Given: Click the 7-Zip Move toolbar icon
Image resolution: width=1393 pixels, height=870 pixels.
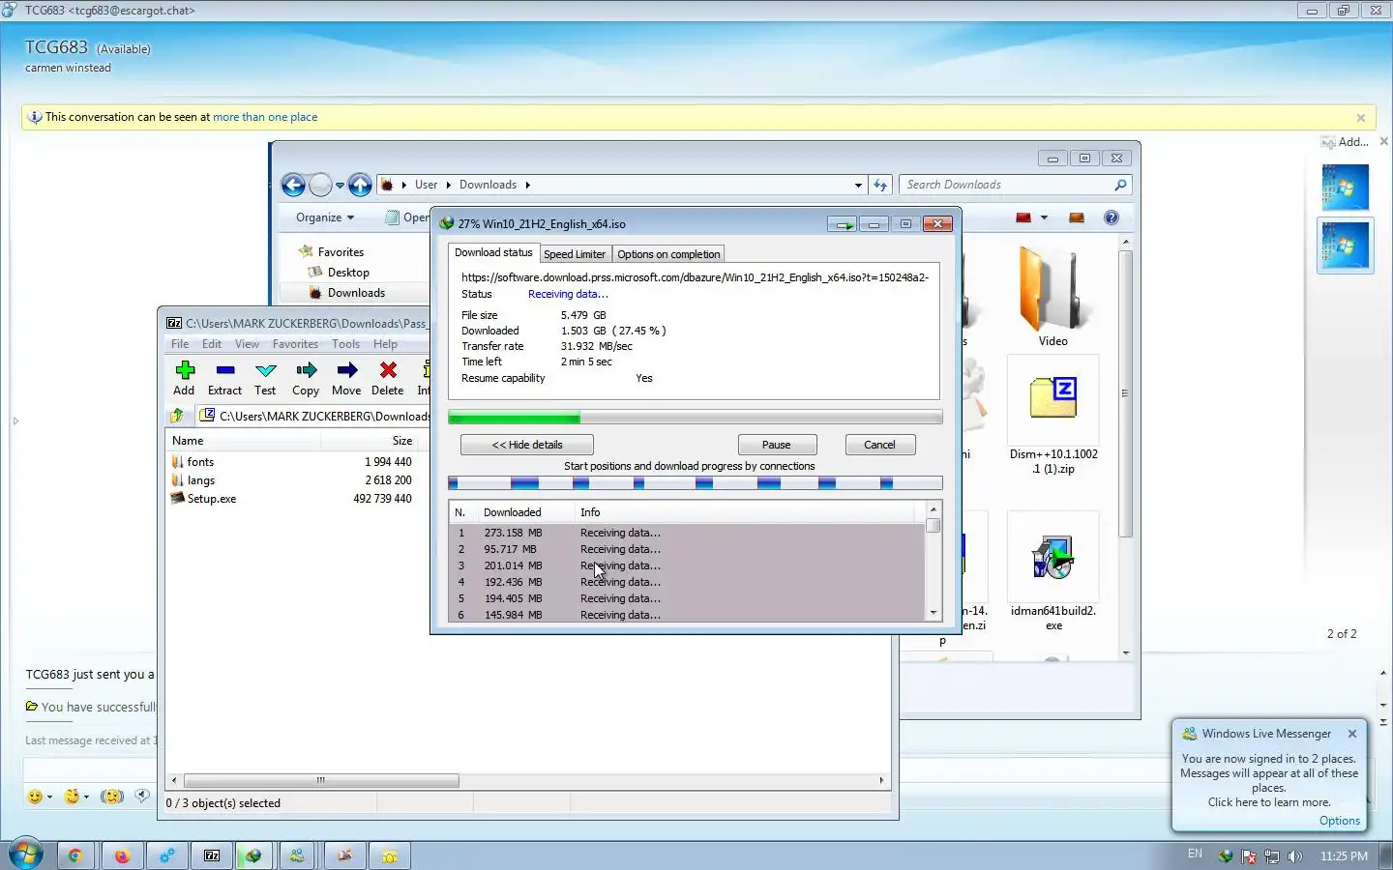Looking at the screenshot, I should [x=346, y=370].
